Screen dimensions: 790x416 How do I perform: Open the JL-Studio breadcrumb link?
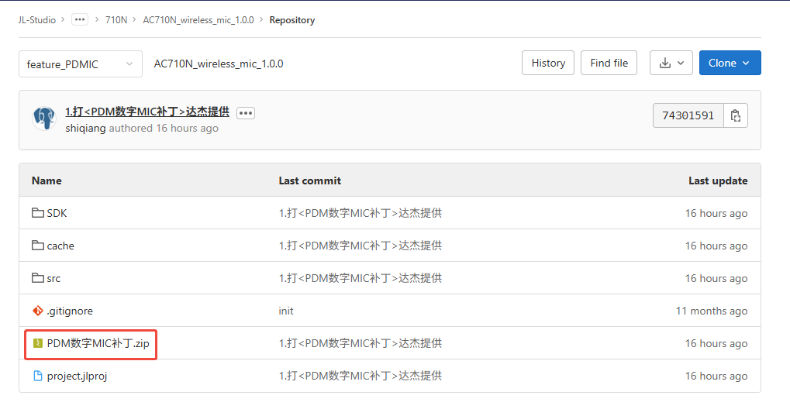point(36,20)
